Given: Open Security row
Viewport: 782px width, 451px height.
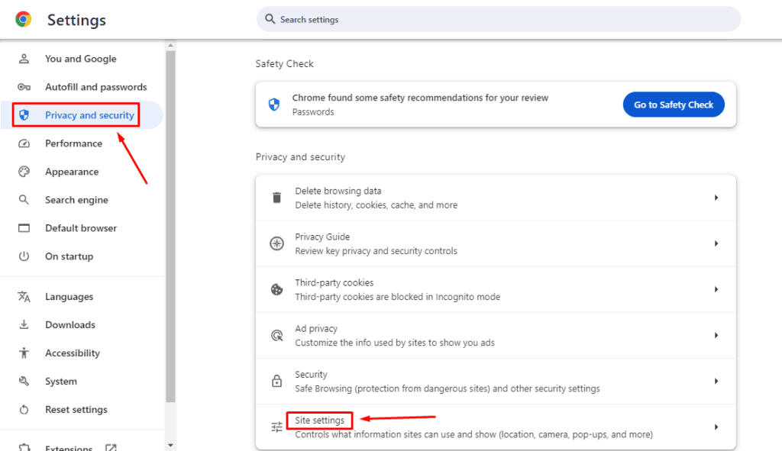Looking at the screenshot, I should (496, 382).
